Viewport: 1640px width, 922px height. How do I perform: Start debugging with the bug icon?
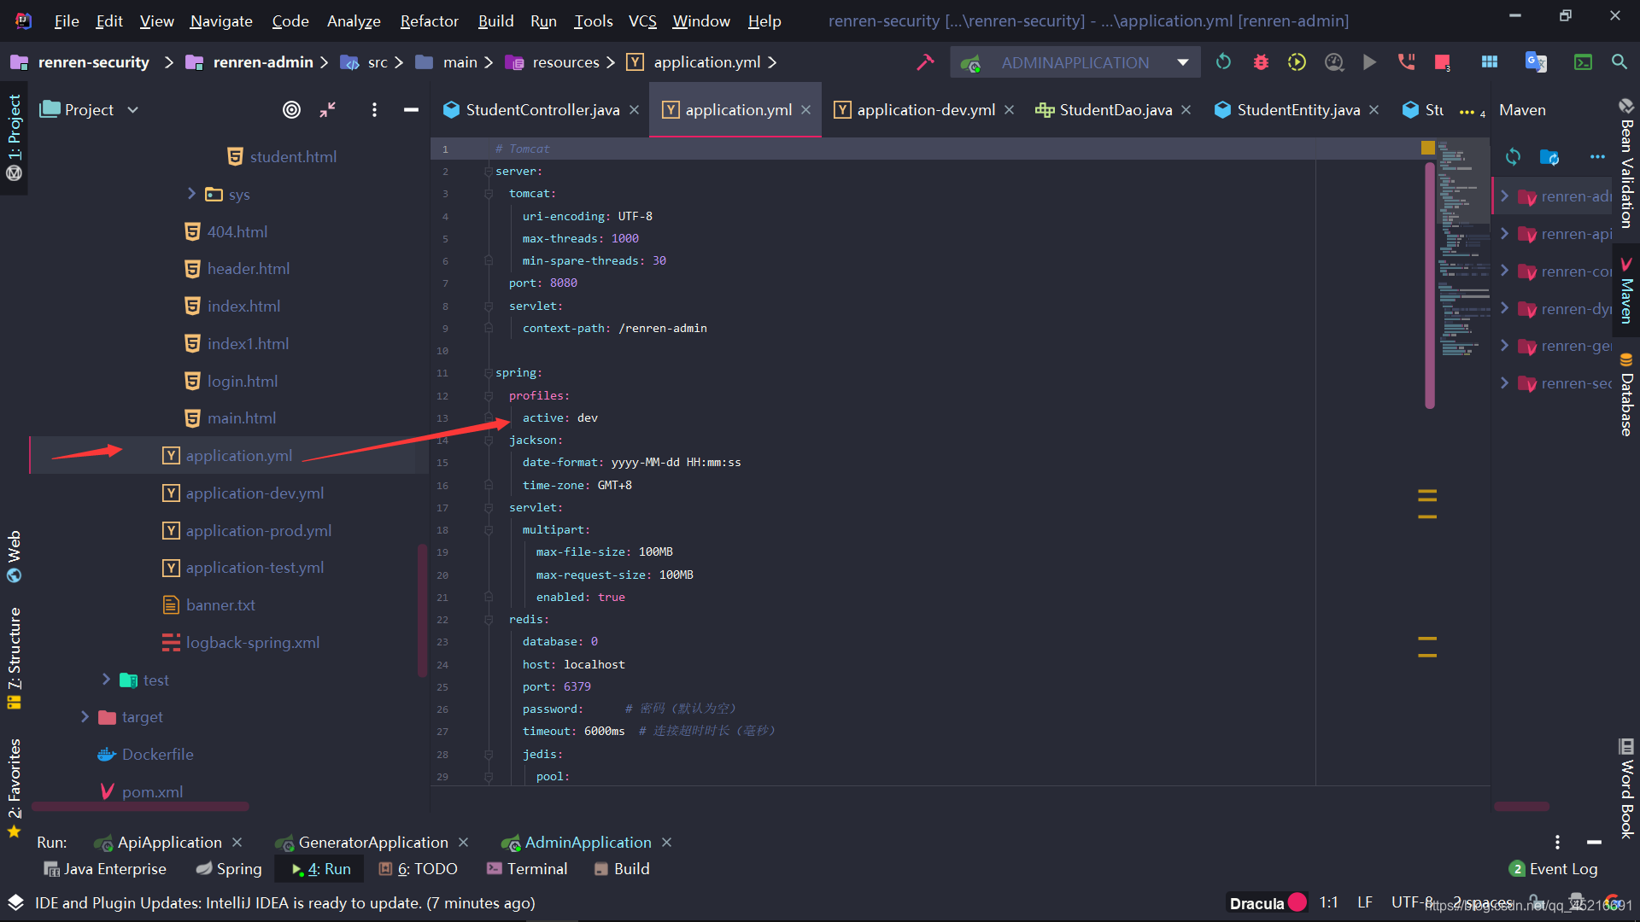(x=1261, y=62)
